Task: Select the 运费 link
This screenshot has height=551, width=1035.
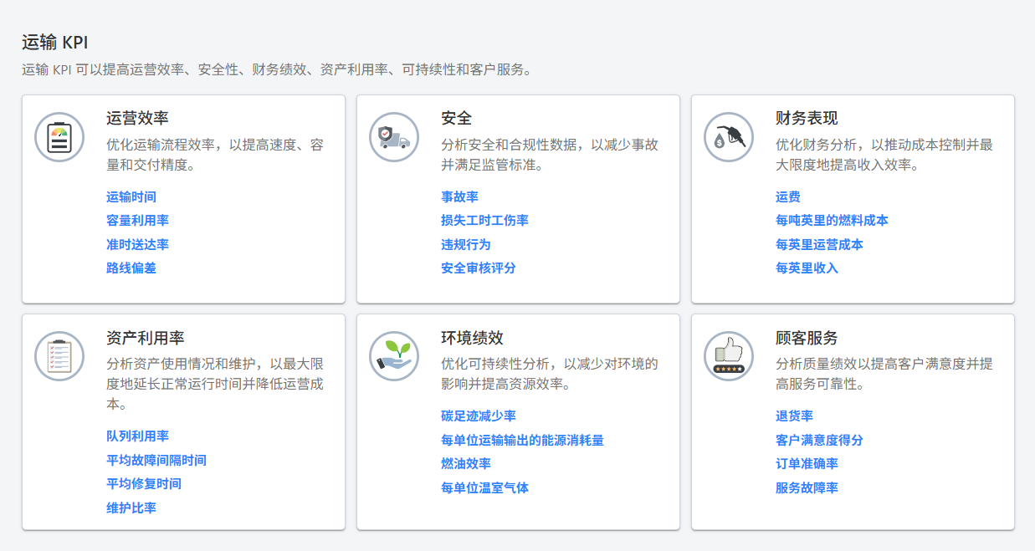Action: point(787,196)
